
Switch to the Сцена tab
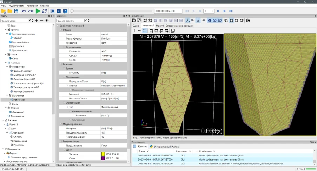136,26
